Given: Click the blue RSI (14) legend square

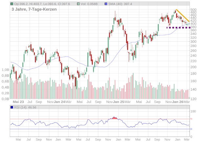Looking at the screenshot, I should 12,107.
